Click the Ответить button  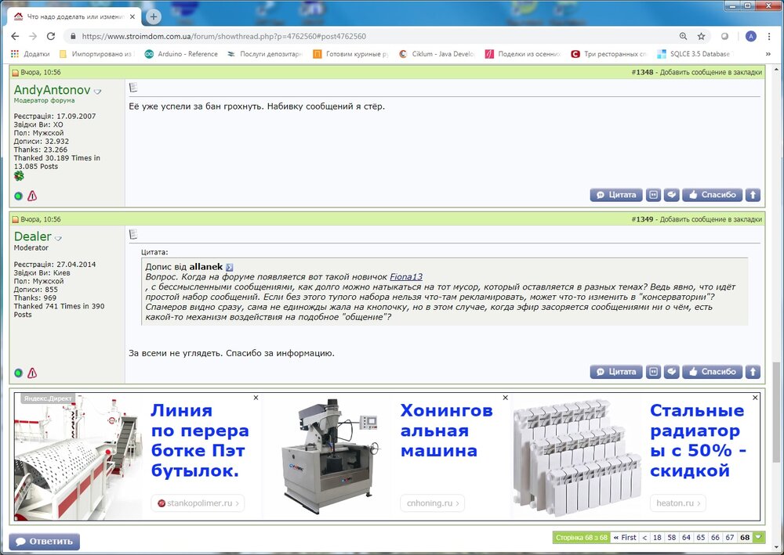(x=43, y=541)
